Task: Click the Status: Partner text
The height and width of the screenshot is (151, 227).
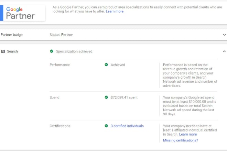Action: 61,35
